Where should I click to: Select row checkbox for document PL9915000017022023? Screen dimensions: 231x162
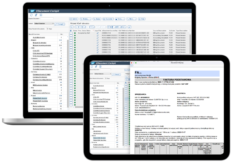tap(71, 35)
